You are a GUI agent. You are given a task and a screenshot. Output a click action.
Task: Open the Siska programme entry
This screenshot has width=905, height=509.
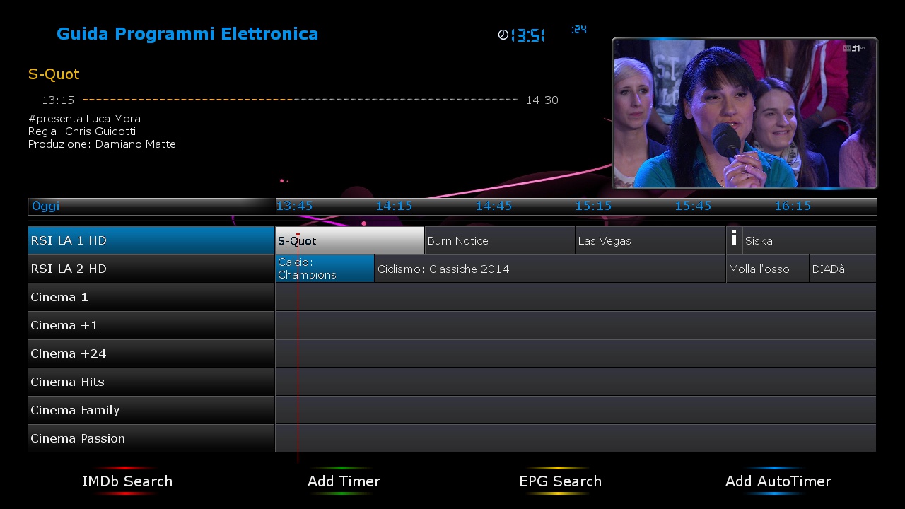click(810, 240)
